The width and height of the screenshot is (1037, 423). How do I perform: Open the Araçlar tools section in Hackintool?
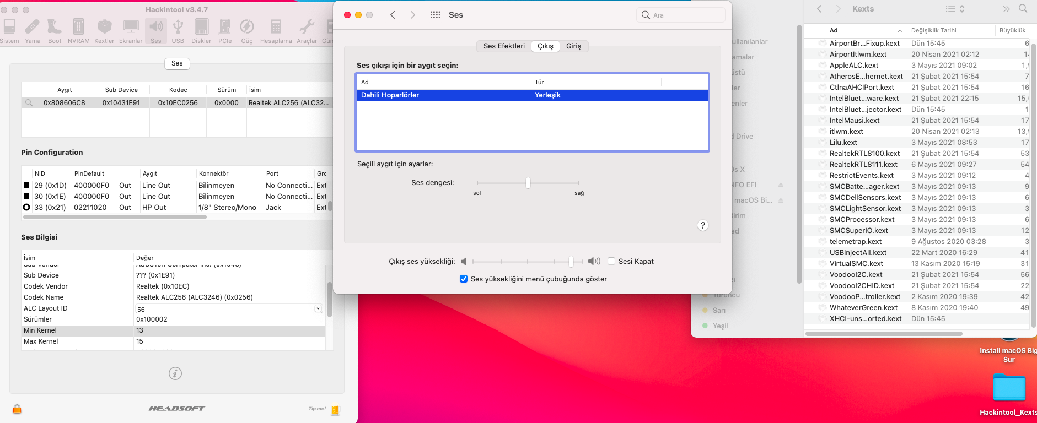click(x=307, y=31)
